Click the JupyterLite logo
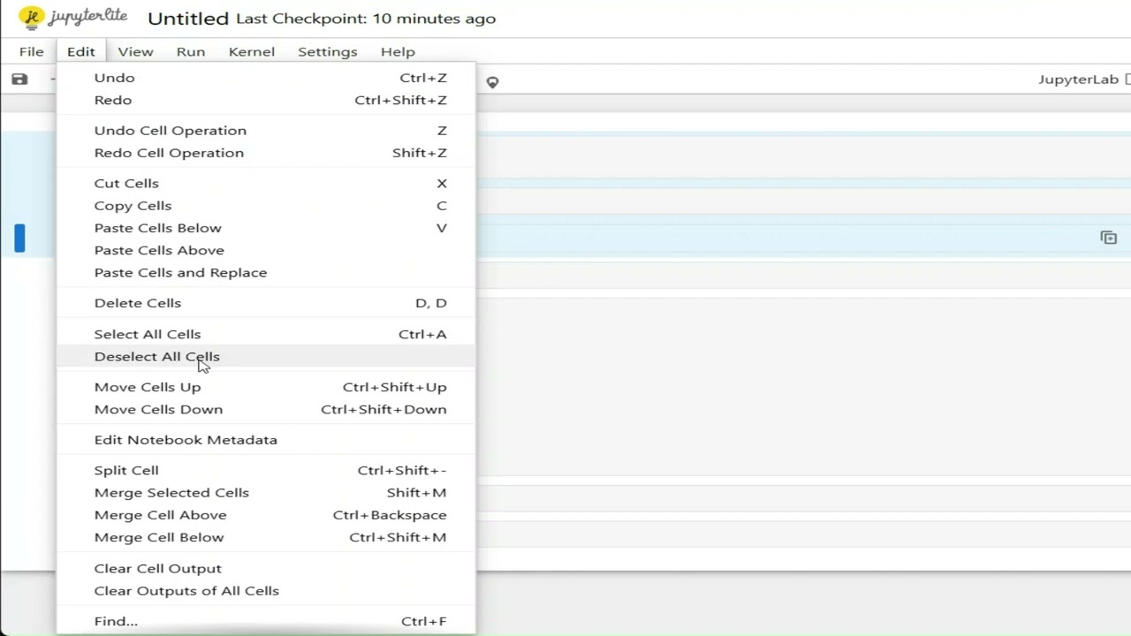The height and width of the screenshot is (636, 1131). [73, 18]
